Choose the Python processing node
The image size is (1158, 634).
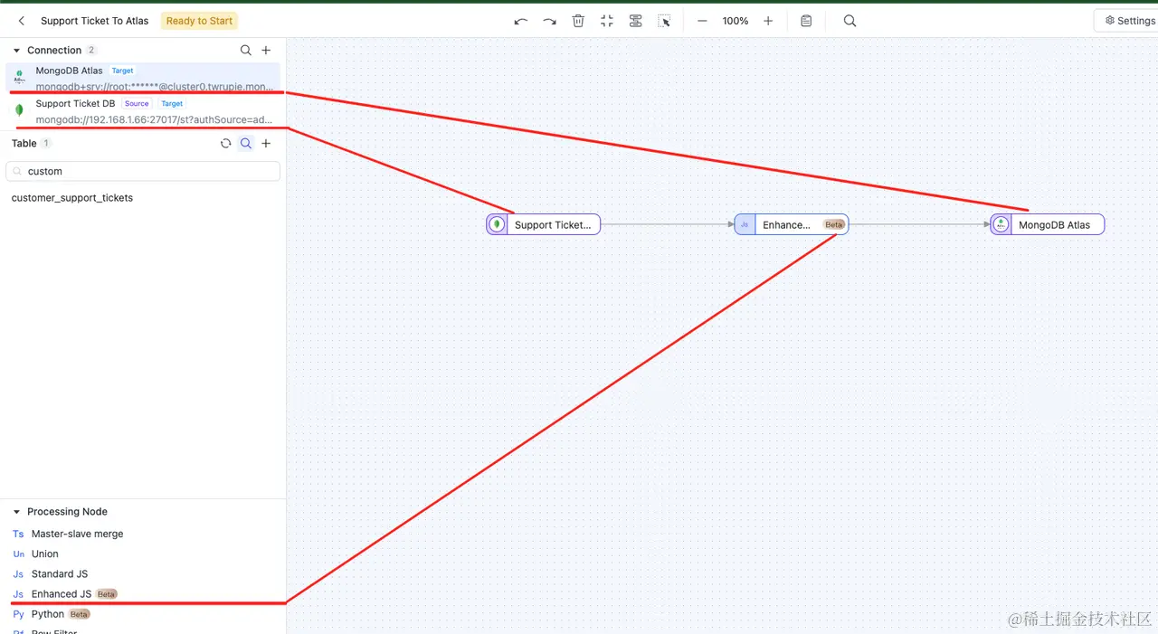(52, 614)
